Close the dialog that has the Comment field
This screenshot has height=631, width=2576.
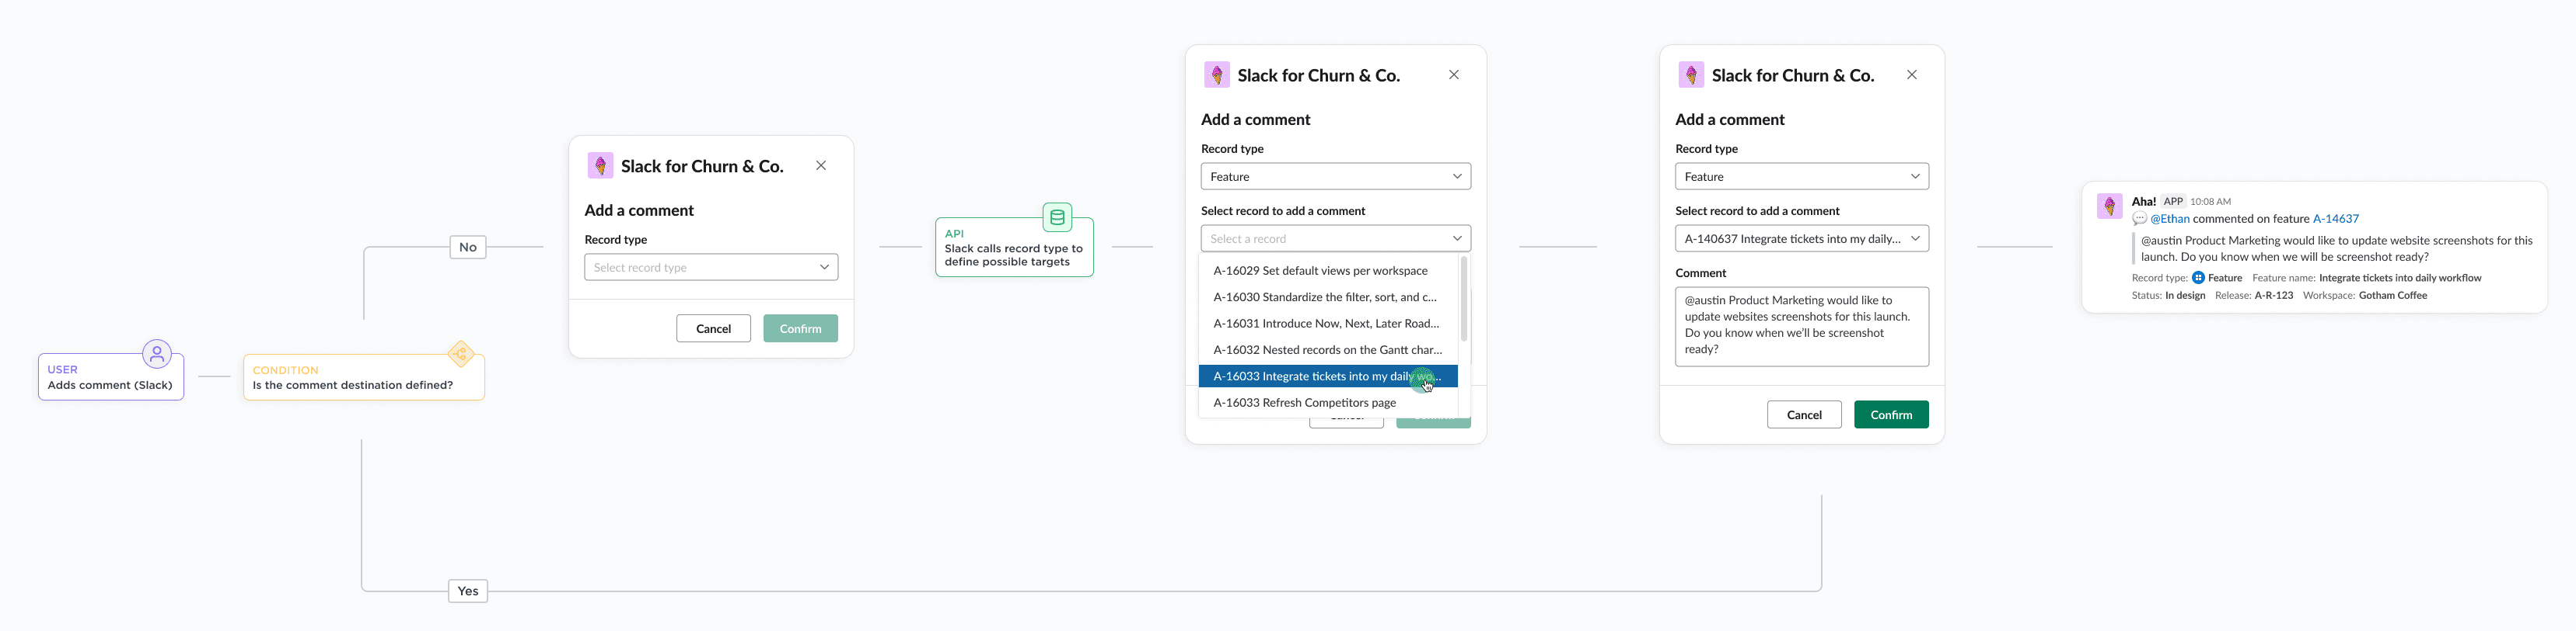pyautogui.click(x=1911, y=75)
